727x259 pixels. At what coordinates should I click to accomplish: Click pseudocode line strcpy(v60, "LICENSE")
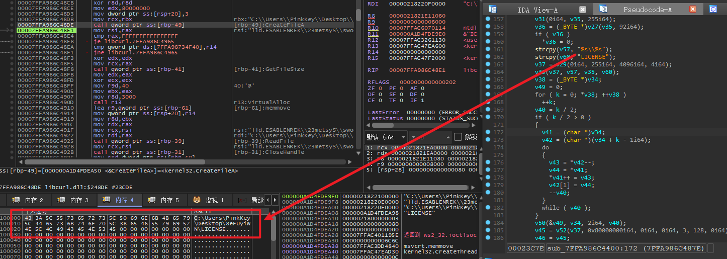pos(575,57)
